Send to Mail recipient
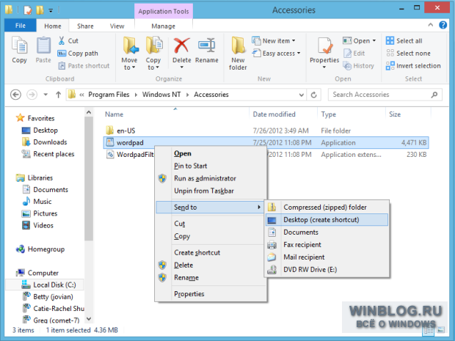 click(x=327, y=257)
